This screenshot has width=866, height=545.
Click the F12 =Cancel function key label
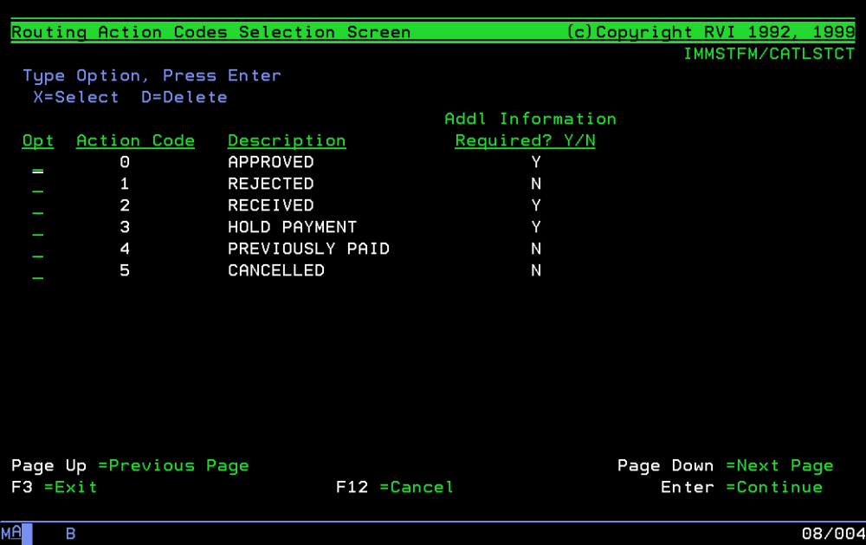point(394,487)
